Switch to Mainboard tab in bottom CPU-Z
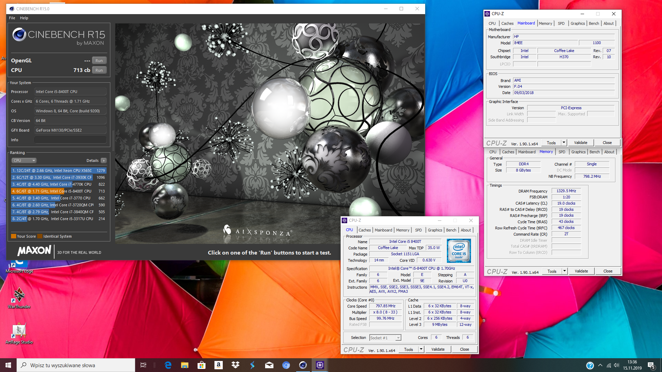The width and height of the screenshot is (662, 372). [383, 230]
